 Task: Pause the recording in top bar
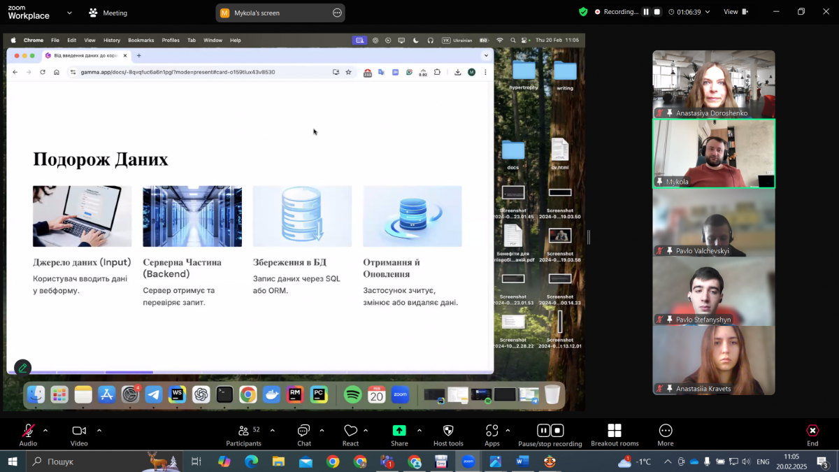[x=646, y=12]
